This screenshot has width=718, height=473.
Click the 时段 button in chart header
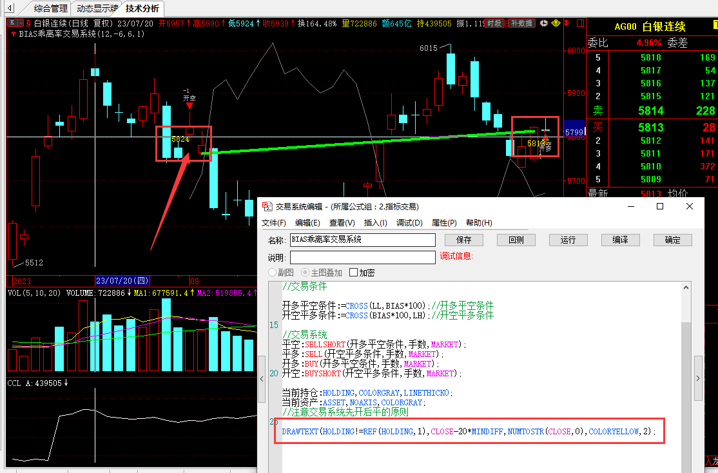[x=494, y=23]
